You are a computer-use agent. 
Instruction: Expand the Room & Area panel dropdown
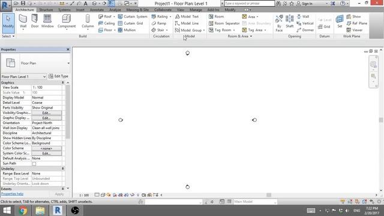click(x=240, y=36)
